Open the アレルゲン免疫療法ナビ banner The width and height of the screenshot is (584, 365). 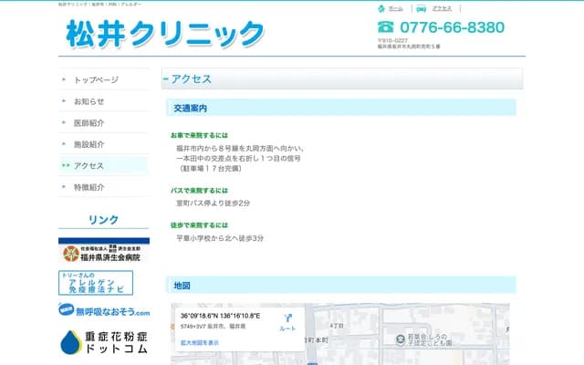96,282
